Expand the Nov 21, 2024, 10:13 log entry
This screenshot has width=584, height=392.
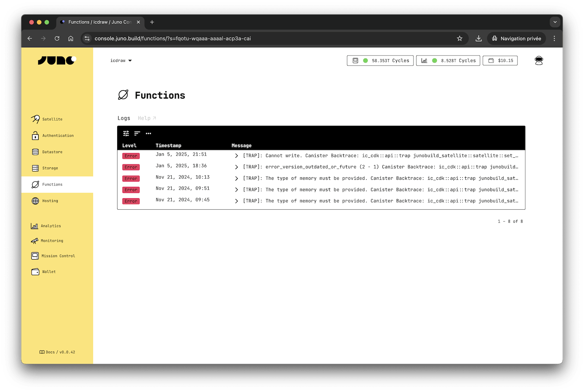click(x=236, y=178)
